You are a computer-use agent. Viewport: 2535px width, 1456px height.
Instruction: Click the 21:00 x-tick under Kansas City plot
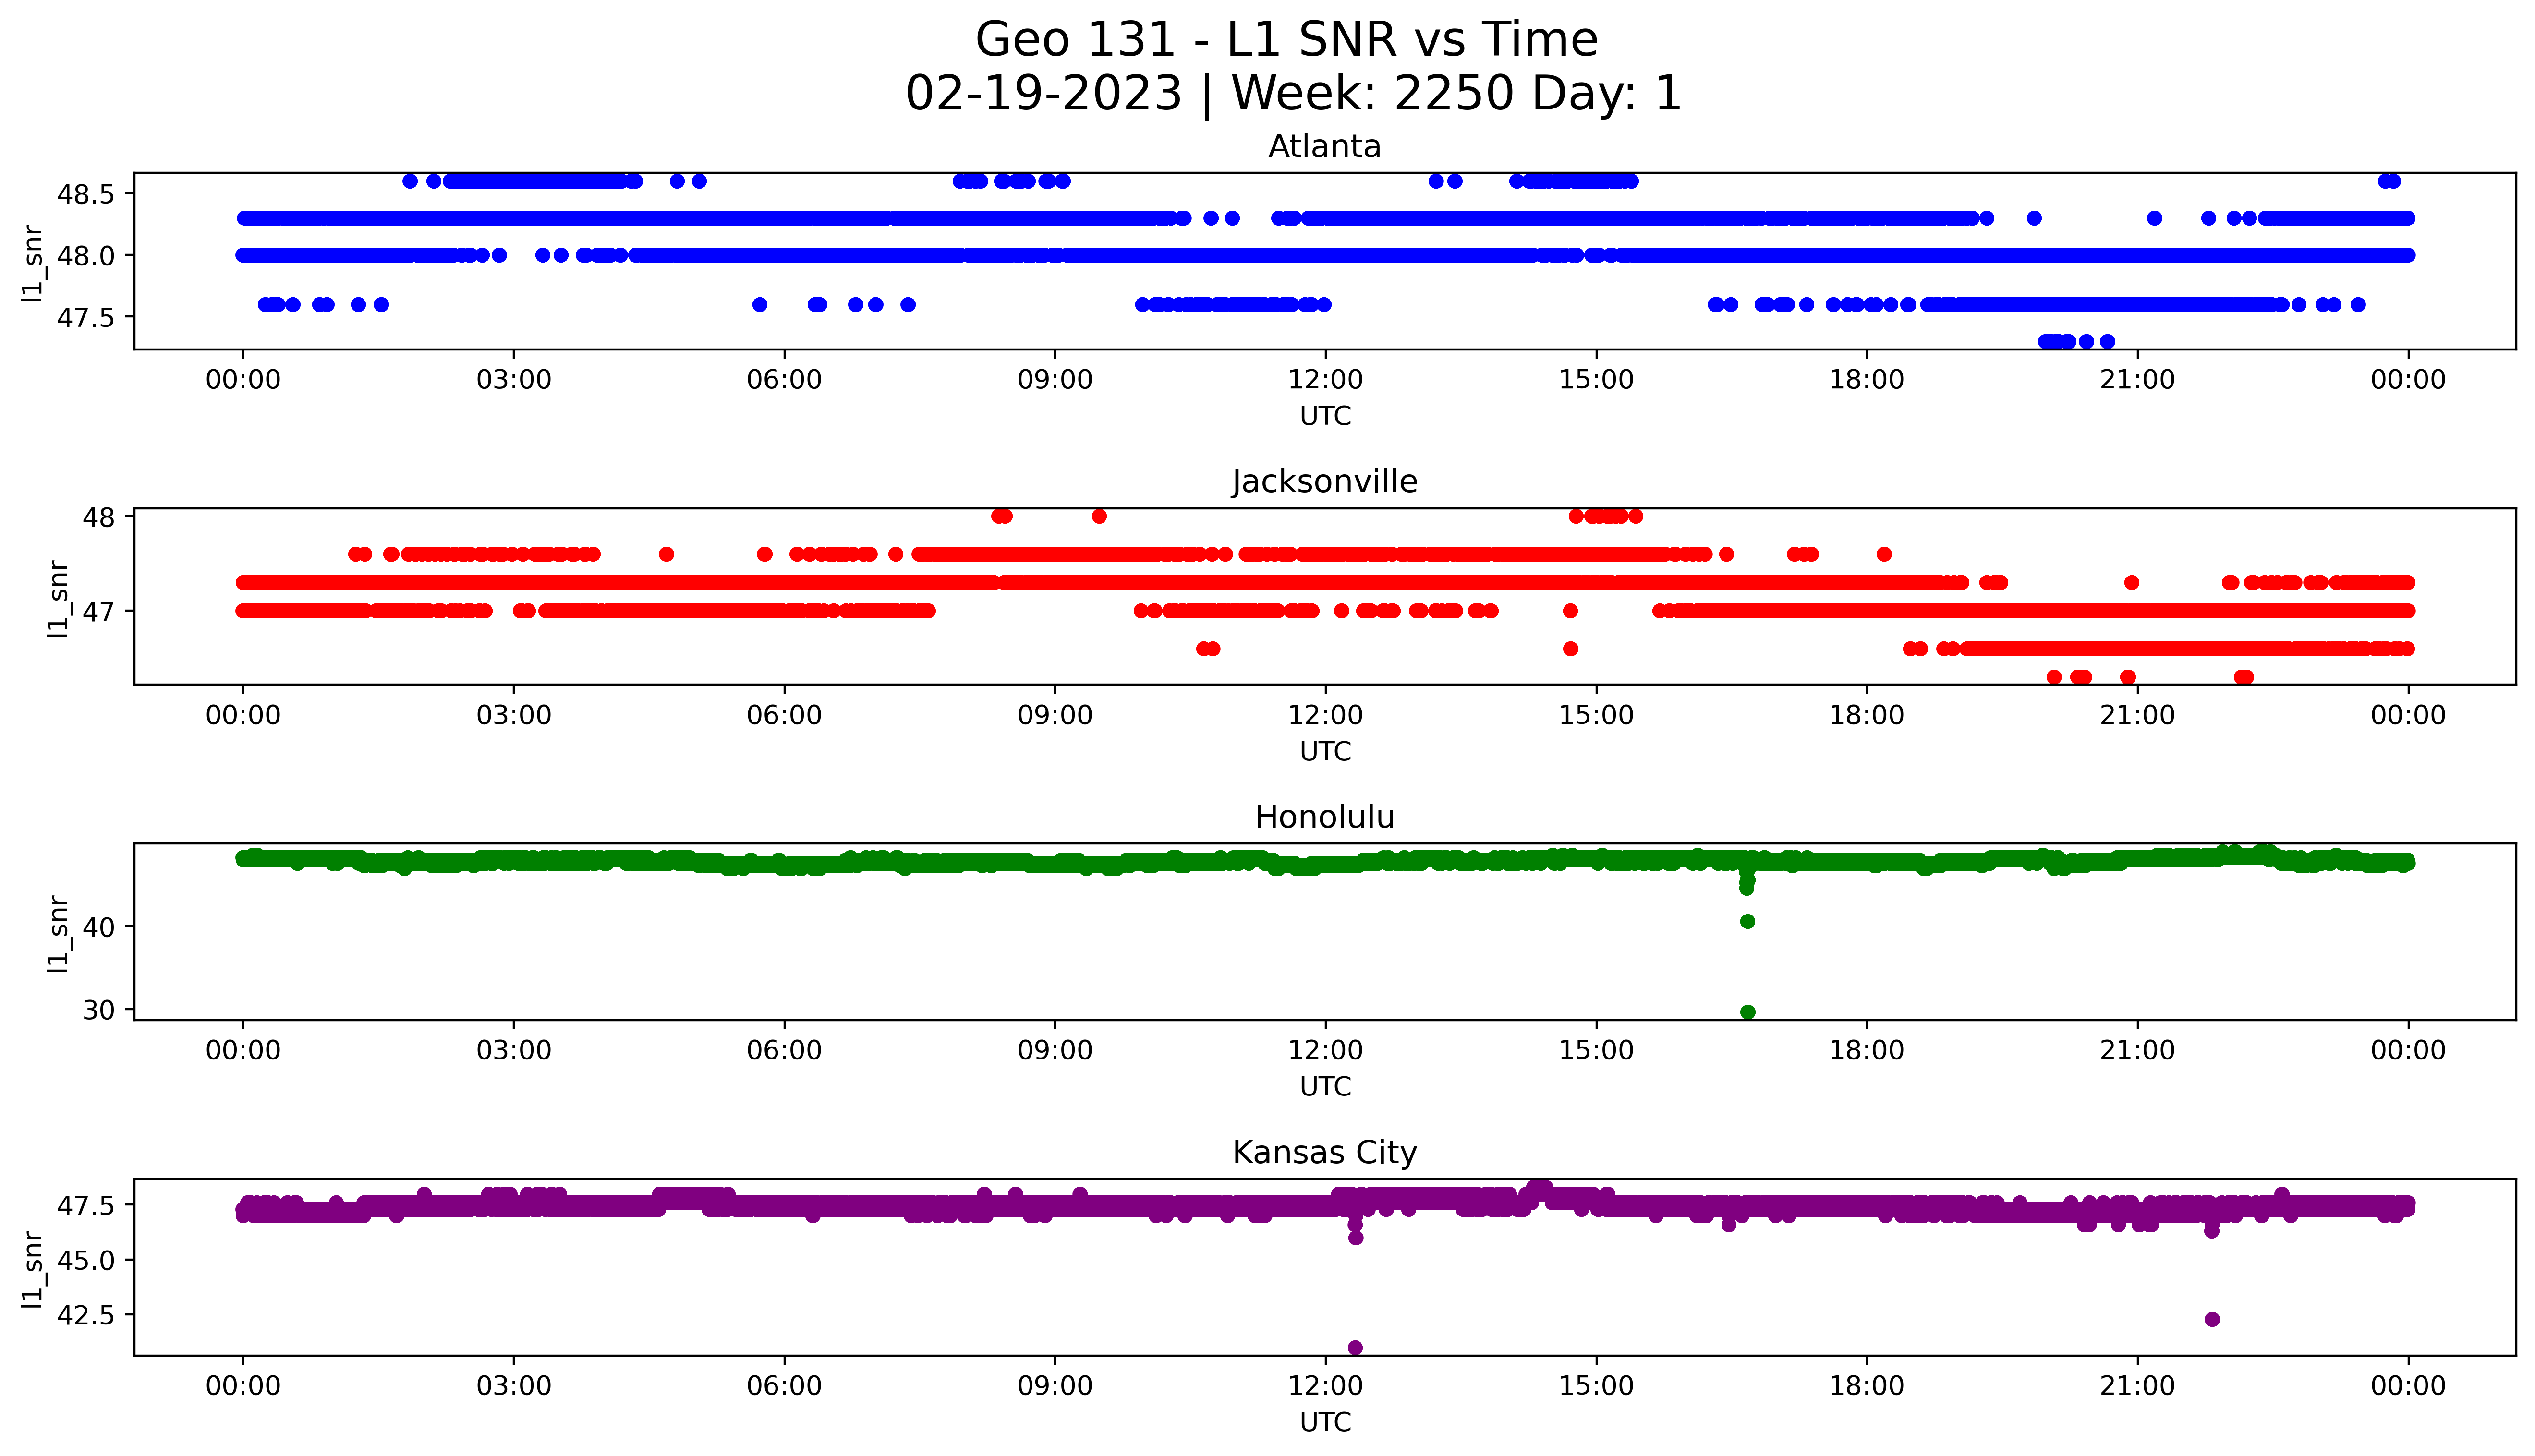click(x=2137, y=1386)
